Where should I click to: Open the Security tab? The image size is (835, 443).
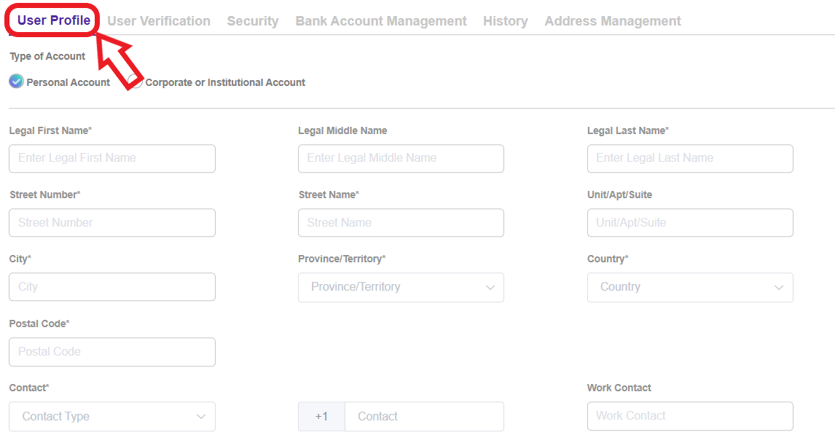252,20
